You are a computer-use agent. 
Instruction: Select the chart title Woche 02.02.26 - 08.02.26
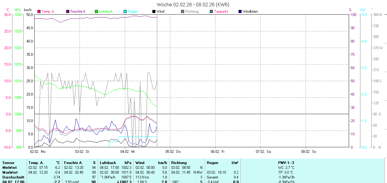[x=193, y=5]
